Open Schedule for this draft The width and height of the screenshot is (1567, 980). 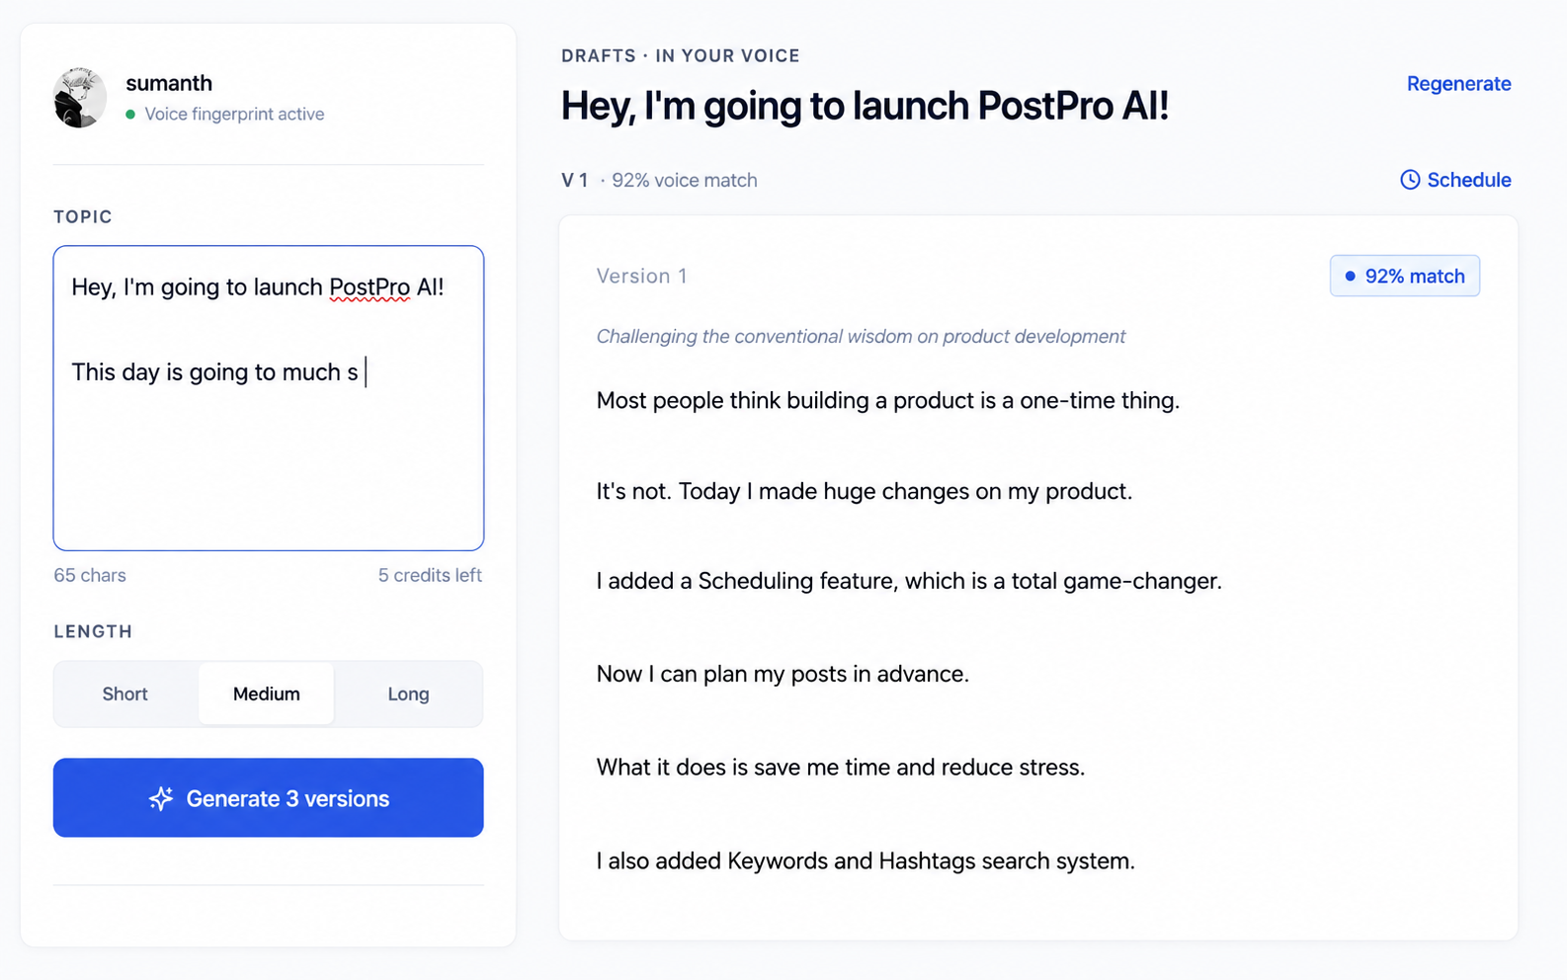[1455, 180]
